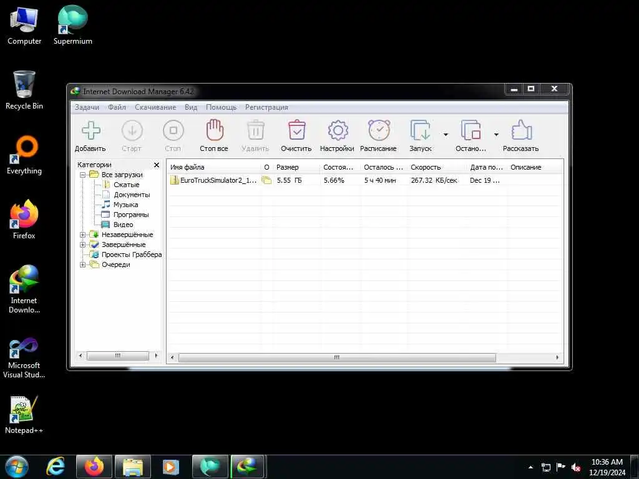Select Проекты Граббера in the tree
The image size is (639, 479).
tap(132, 254)
